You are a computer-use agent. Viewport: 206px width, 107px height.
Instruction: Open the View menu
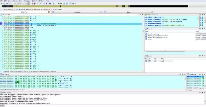coord(21,1)
